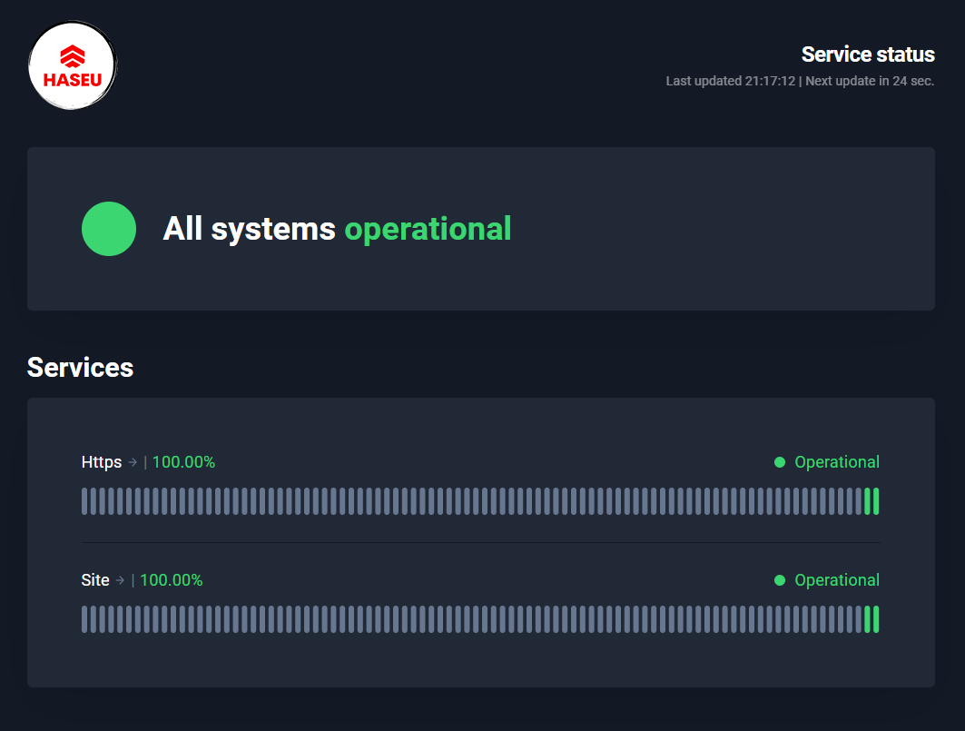Viewport: 965px width, 731px height.
Task: Click the green dot beside Site Operational
Action: click(780, 580)
